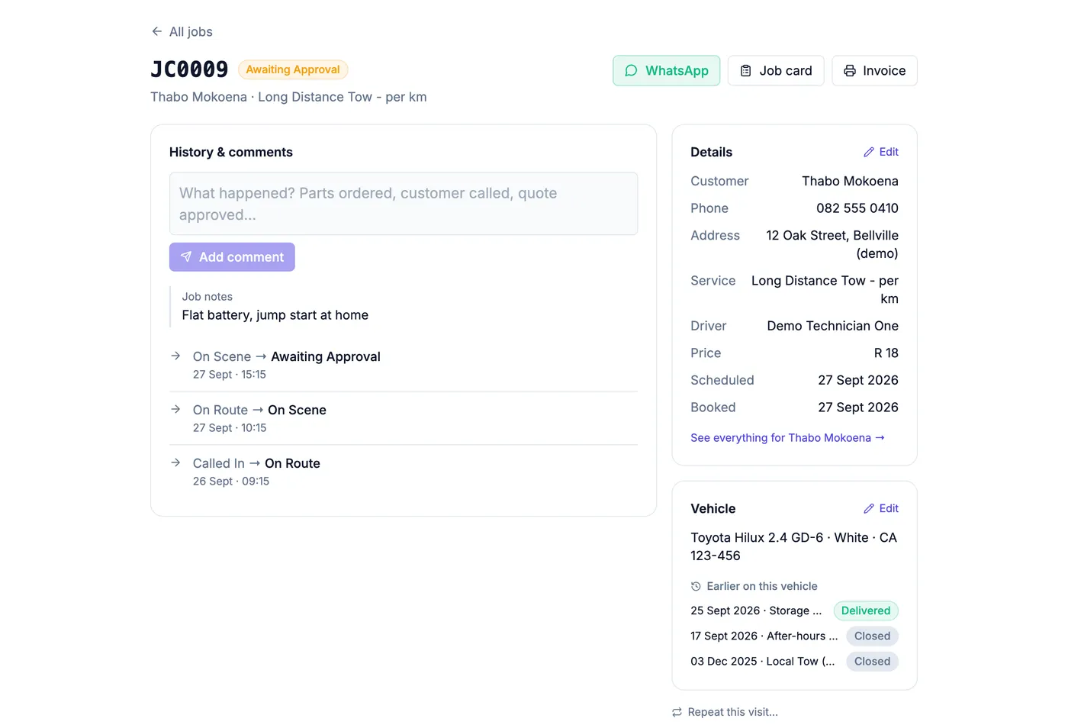Screen dimensions: 1068x728
Task: Click the job number JC0009 heading
Action: (189, 69)
